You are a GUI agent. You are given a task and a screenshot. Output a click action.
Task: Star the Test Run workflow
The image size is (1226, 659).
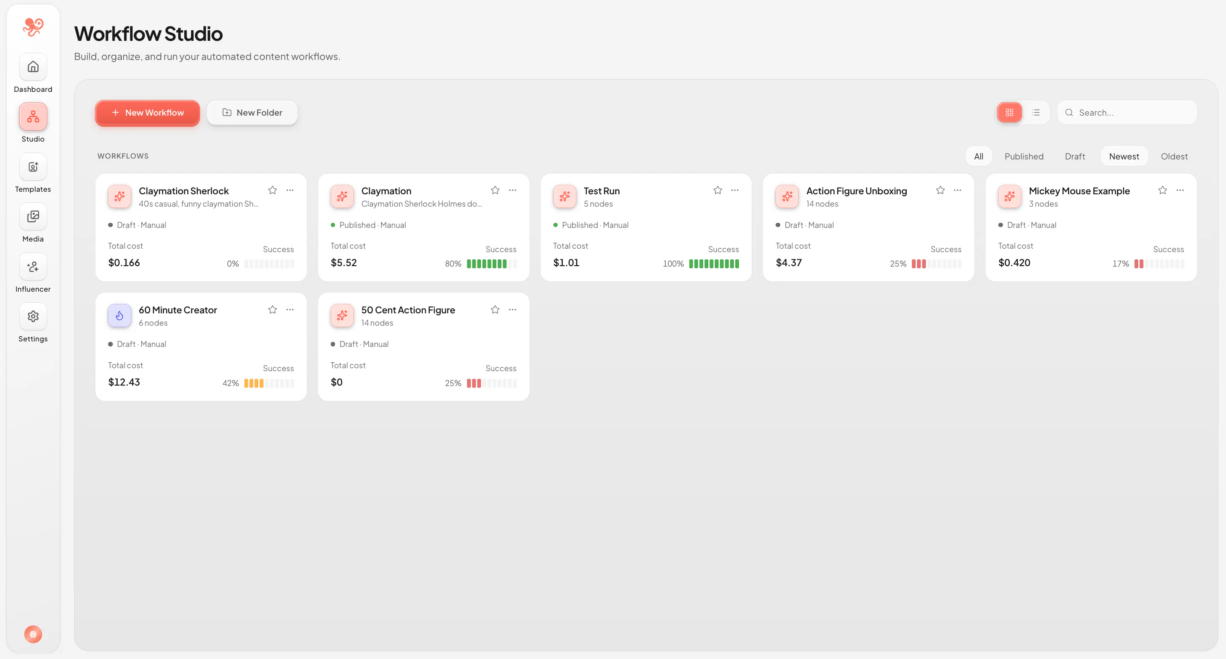click(x=718, y=190)
